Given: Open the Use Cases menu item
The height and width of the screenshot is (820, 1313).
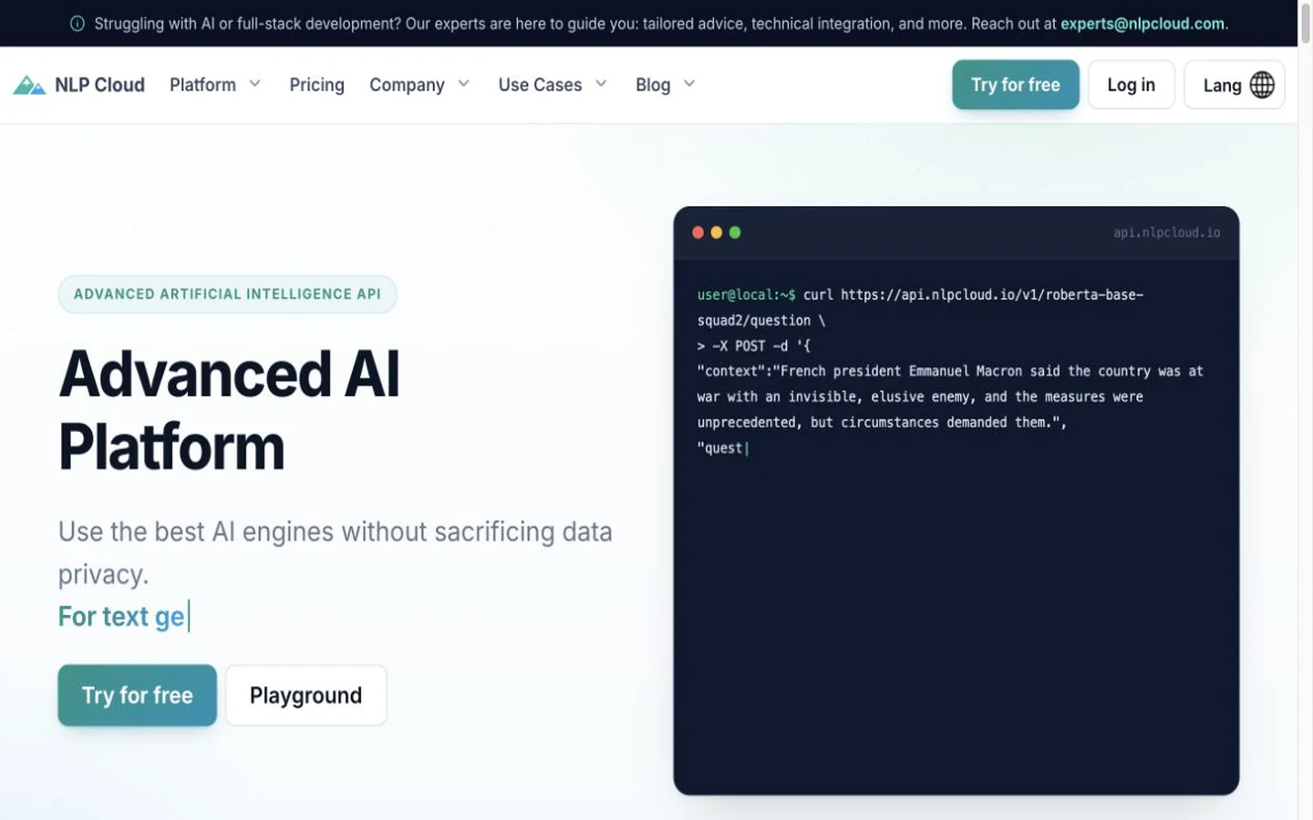Looking at the screenshot, I should click(540, 85).
